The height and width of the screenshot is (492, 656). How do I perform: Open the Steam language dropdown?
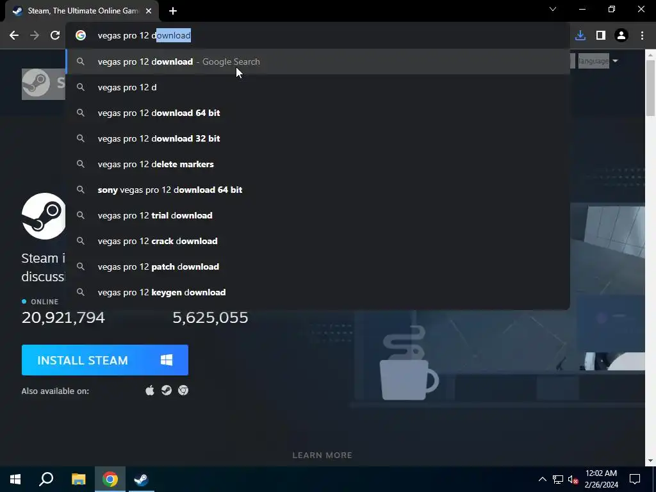point(598,61)
